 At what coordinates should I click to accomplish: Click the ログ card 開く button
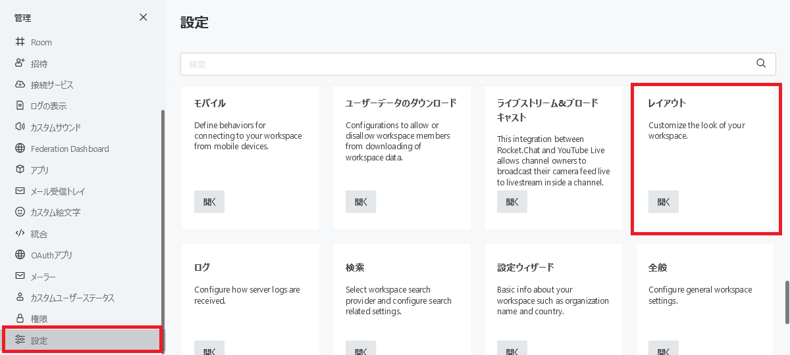pos(209,348)
